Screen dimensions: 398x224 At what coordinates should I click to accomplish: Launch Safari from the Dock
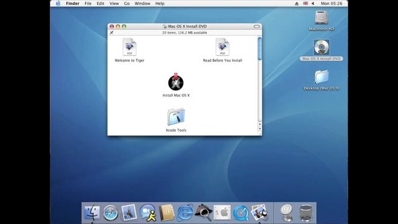[x=111, y=213]
